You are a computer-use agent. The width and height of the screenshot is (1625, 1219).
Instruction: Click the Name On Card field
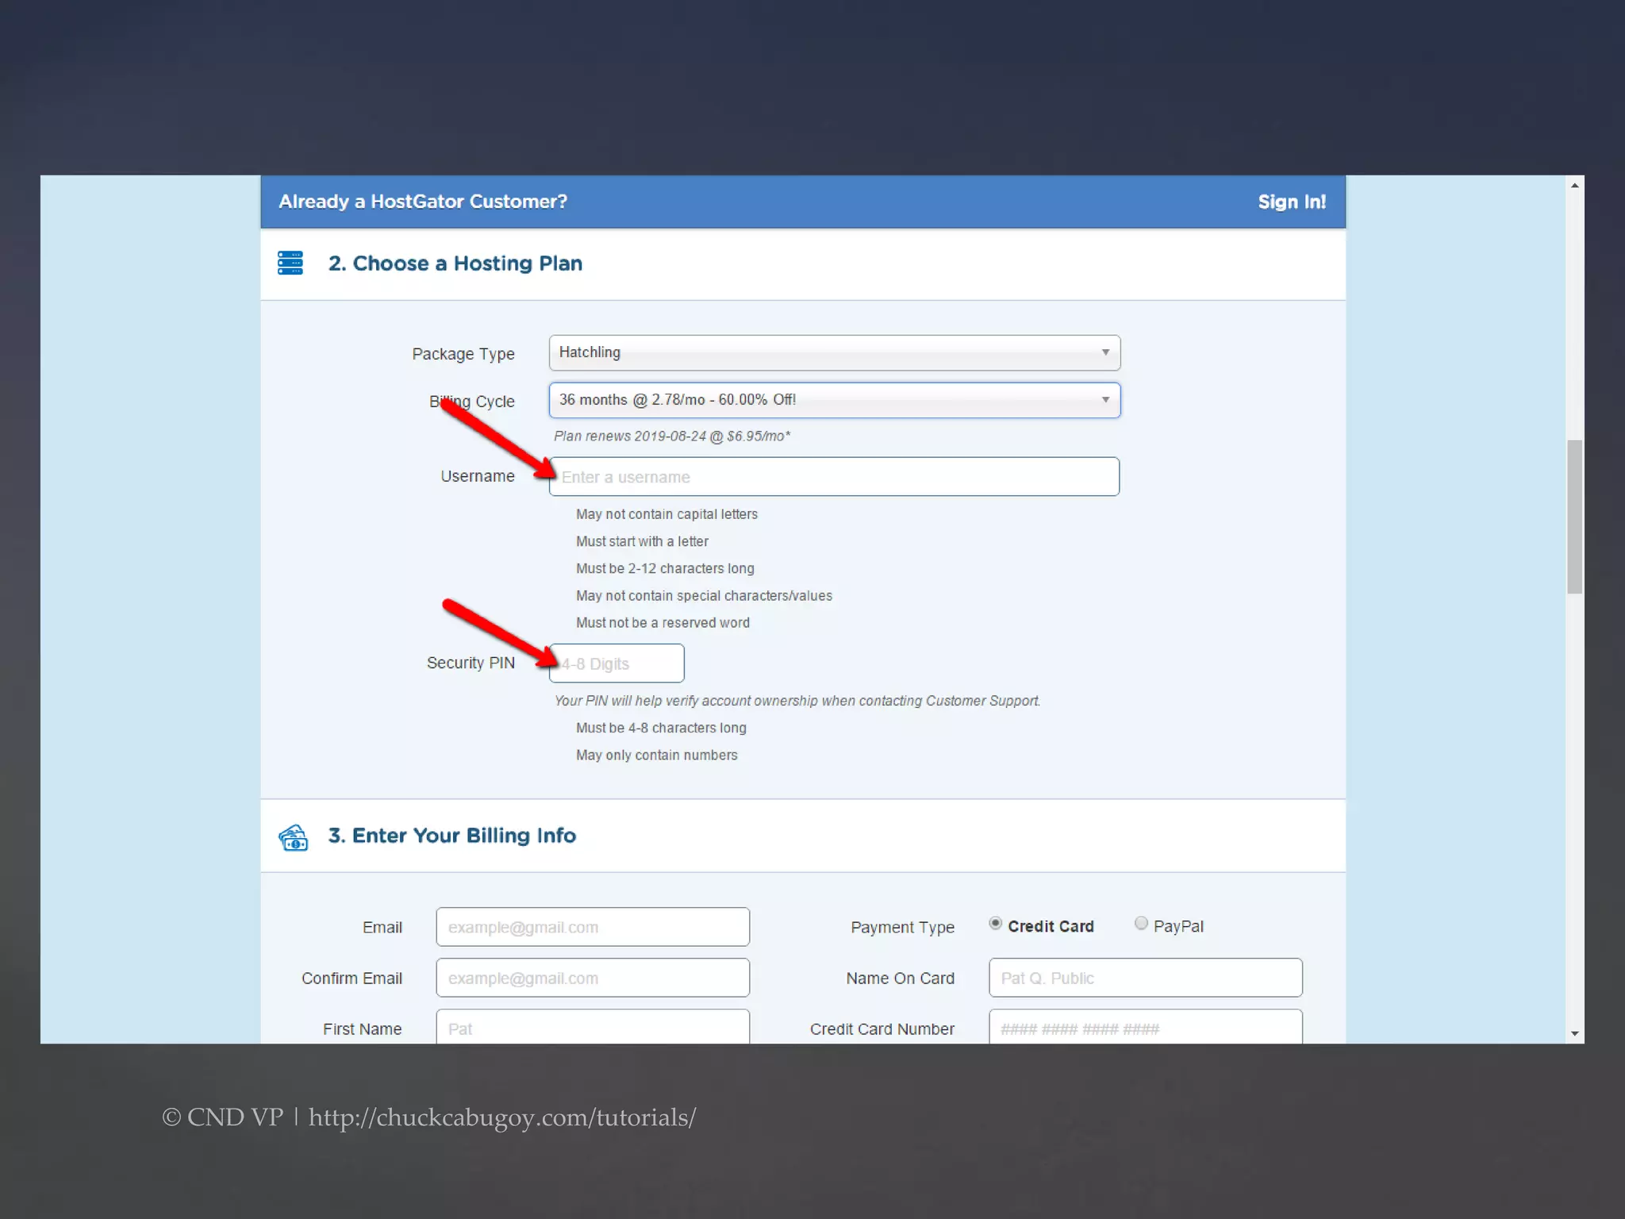coord(1145,978)
